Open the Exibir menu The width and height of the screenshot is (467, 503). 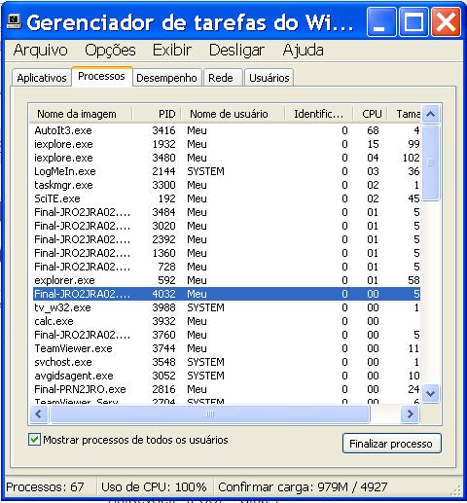(172, 50)
